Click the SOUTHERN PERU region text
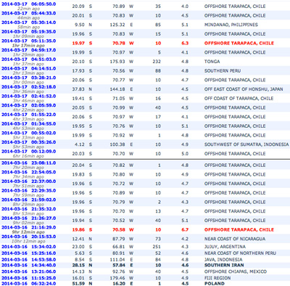This screenshot has width=290, height=286. point(223,70)
